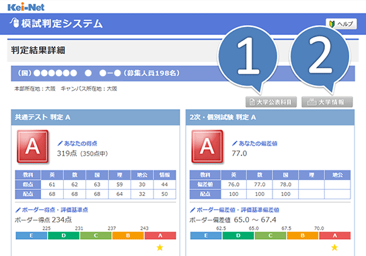Click the ボーダー偏差値・評価基準偏差値 link
The width and height of the screenshot is (366, 256).
[234, 210]
